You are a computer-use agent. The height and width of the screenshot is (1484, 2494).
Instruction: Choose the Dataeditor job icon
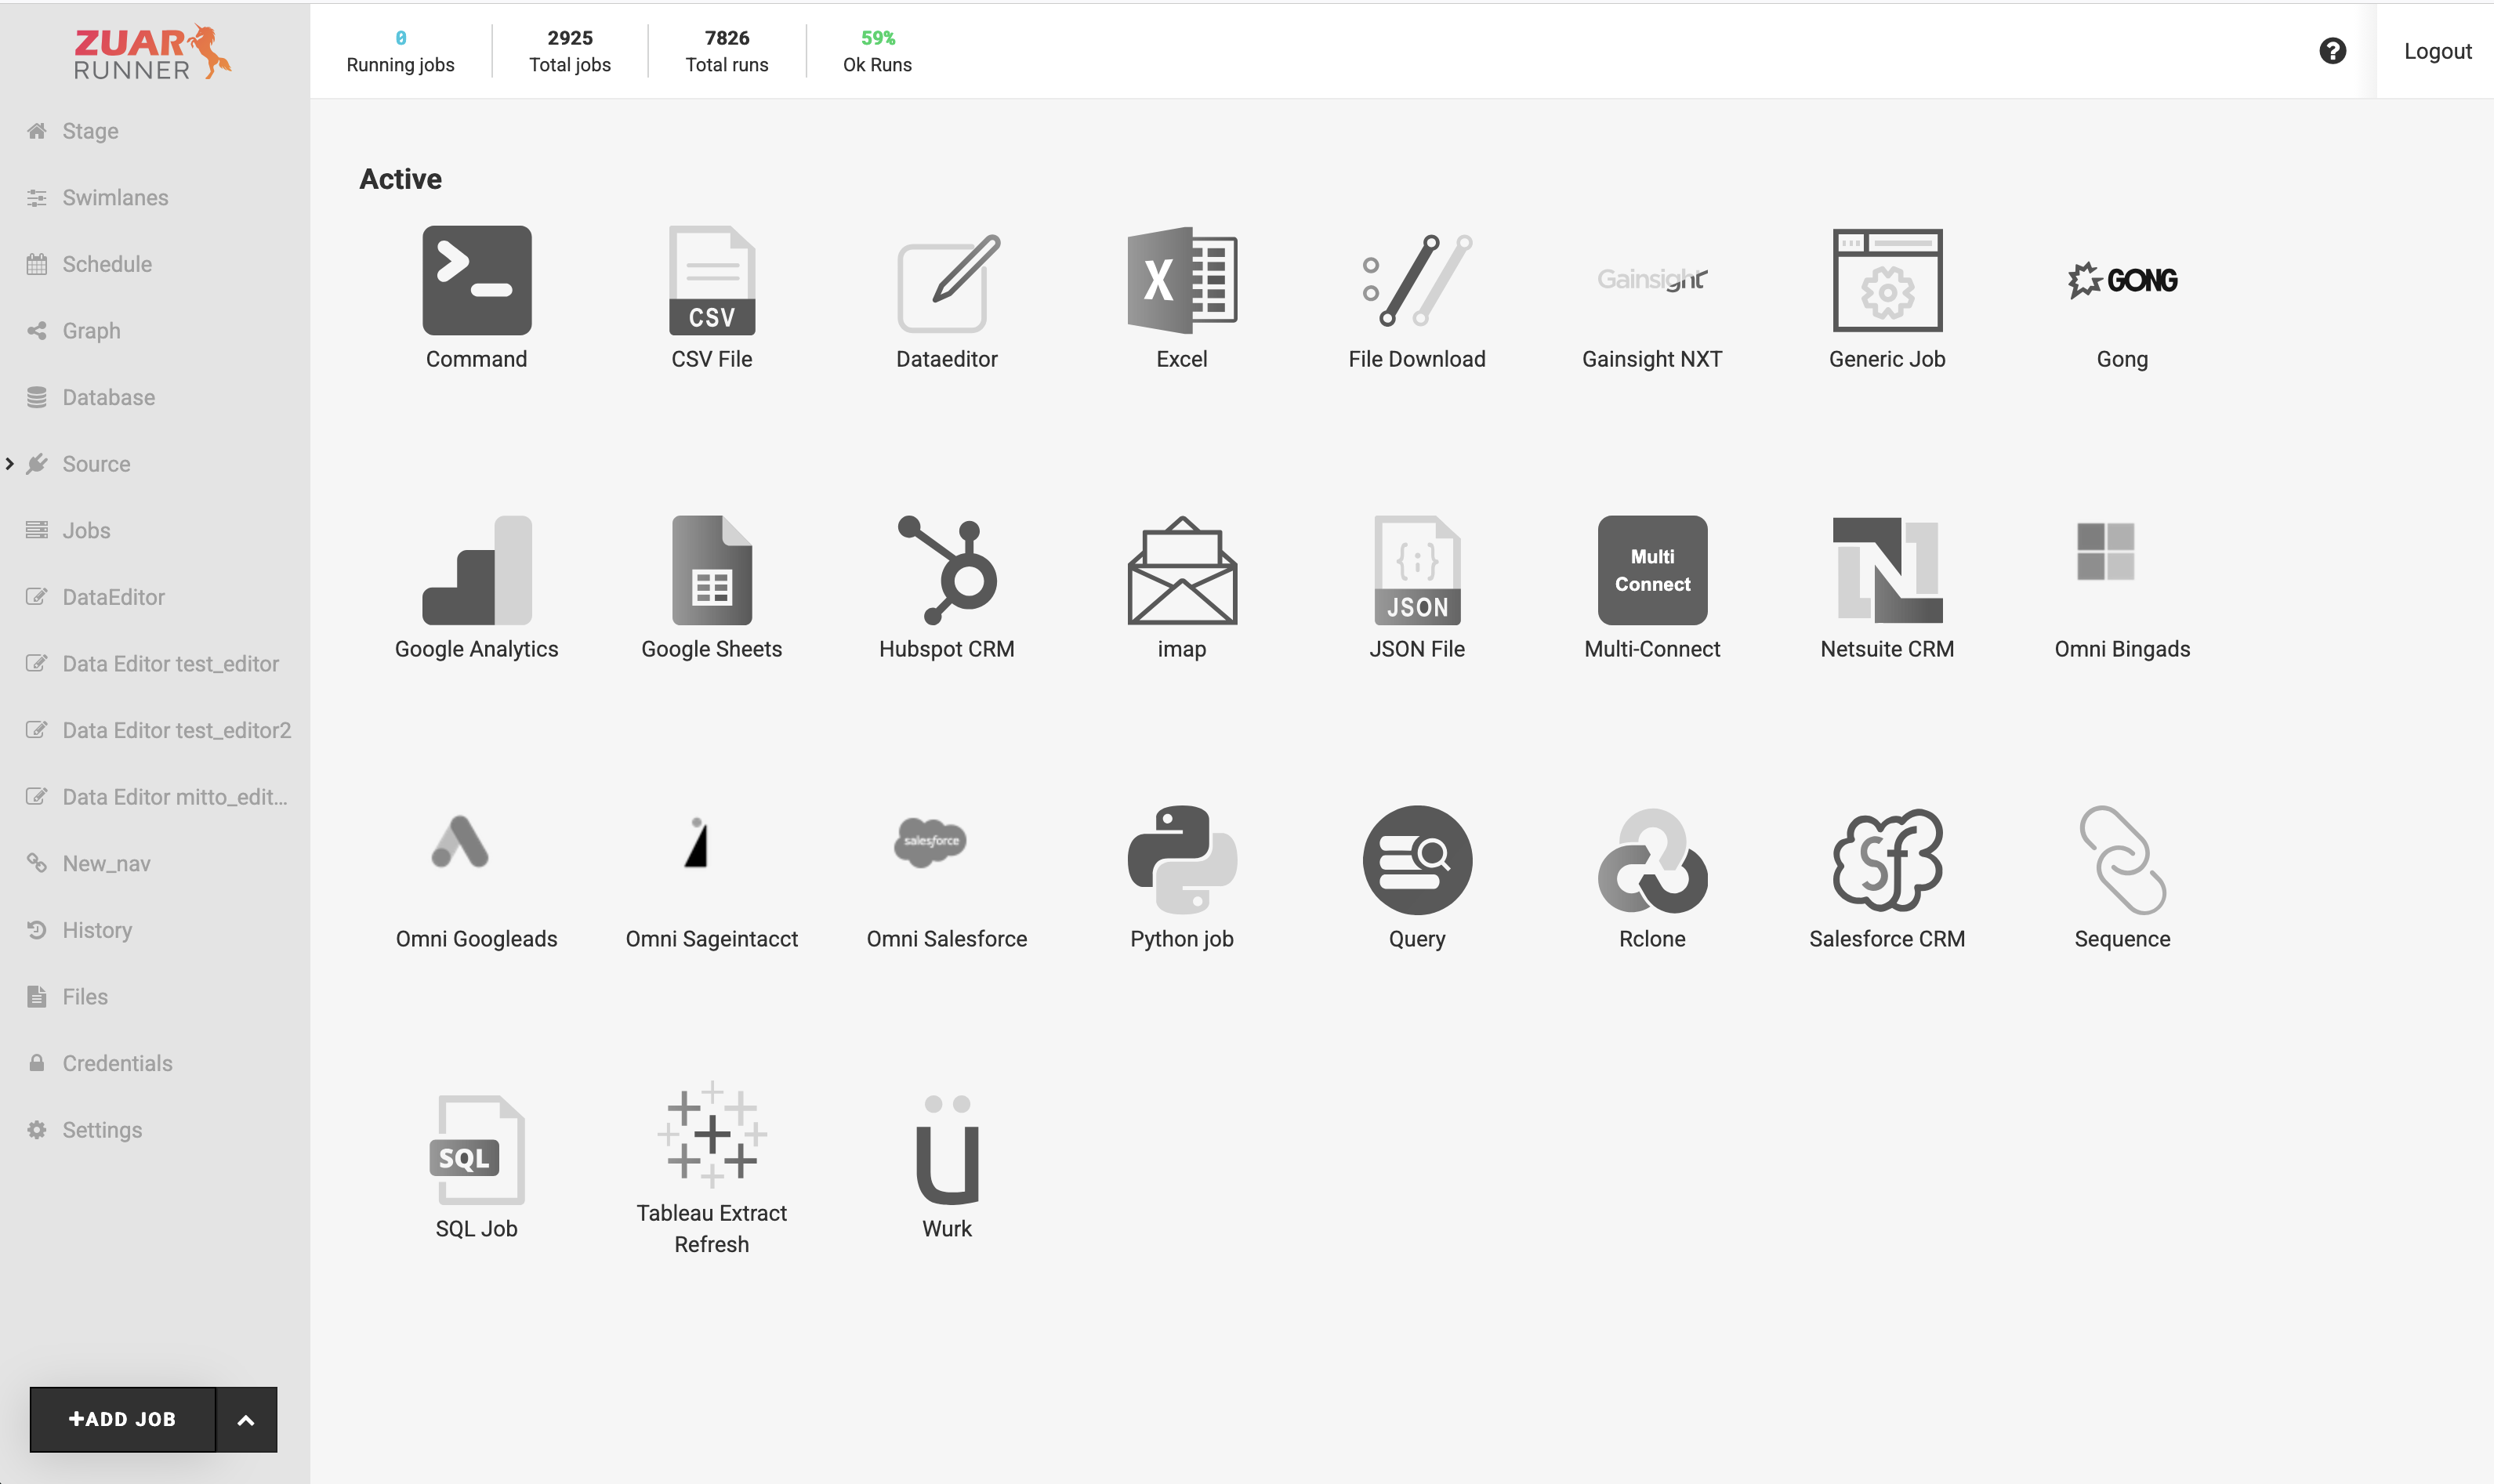tap(947, 282)
